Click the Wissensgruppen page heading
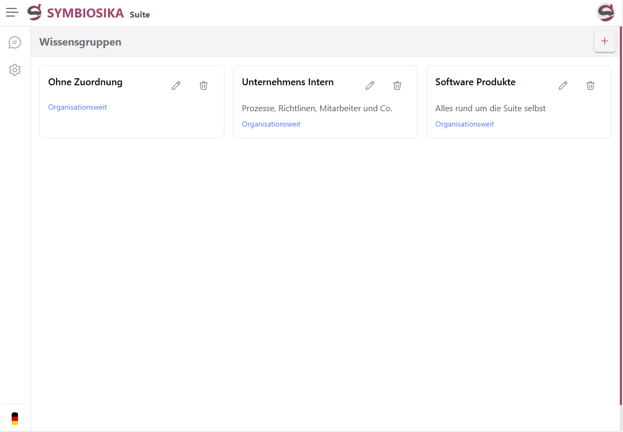This screenshot has width=623, height=432. coord(80,42)
